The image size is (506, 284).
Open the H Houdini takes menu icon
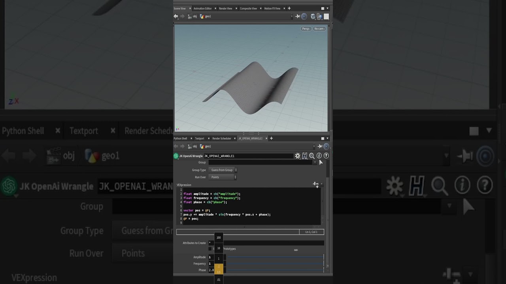point(305,156)
